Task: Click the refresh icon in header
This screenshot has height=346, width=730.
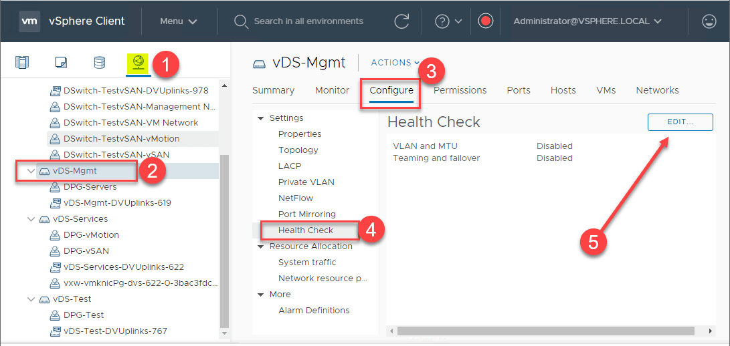Action: (401, 21)
